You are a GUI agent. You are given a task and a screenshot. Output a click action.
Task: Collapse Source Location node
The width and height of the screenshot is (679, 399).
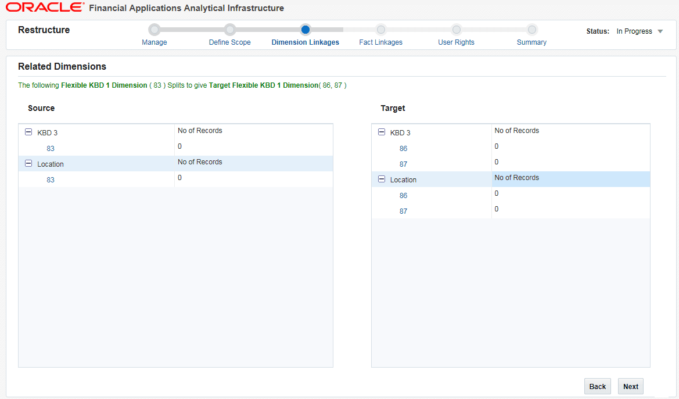pyautogui.click(x=28, y=163)
